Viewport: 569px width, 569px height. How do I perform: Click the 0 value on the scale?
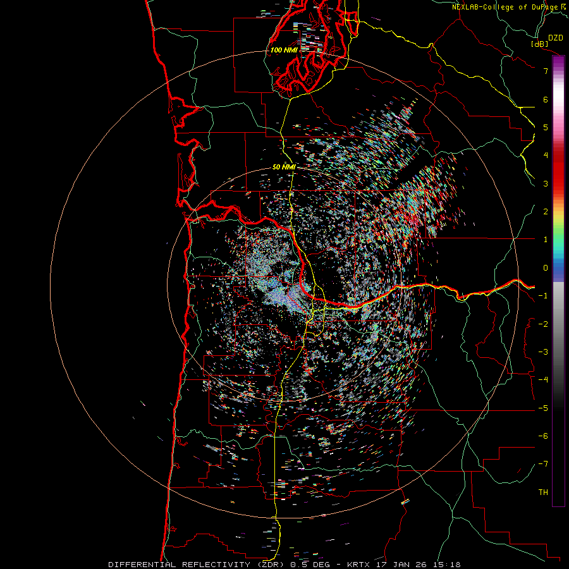tap(546, 268)
